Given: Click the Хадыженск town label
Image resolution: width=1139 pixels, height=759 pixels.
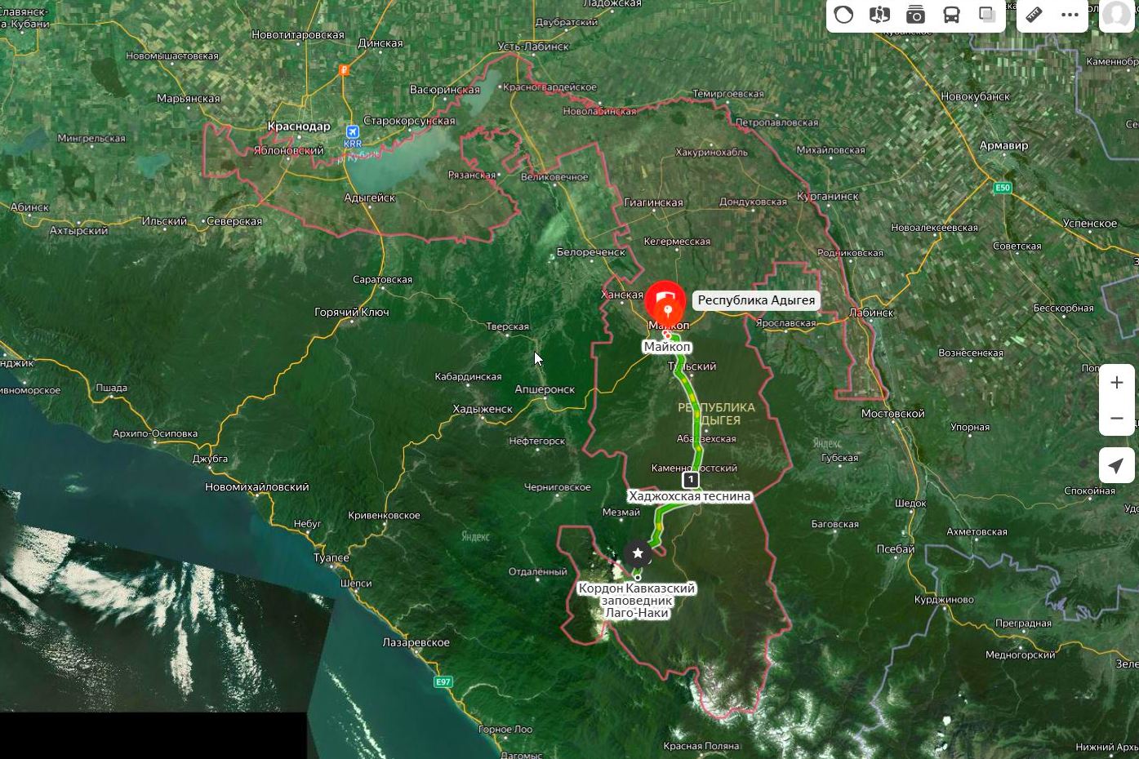Looking at the screenshot, I should [x=483, y=409].
